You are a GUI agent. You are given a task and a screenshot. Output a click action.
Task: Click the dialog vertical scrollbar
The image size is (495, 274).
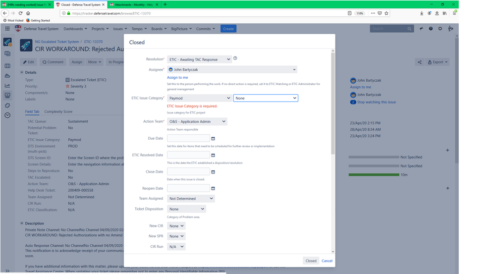tap(333, 104)
